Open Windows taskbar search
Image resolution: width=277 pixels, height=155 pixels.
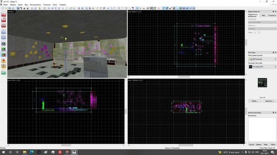10,152
